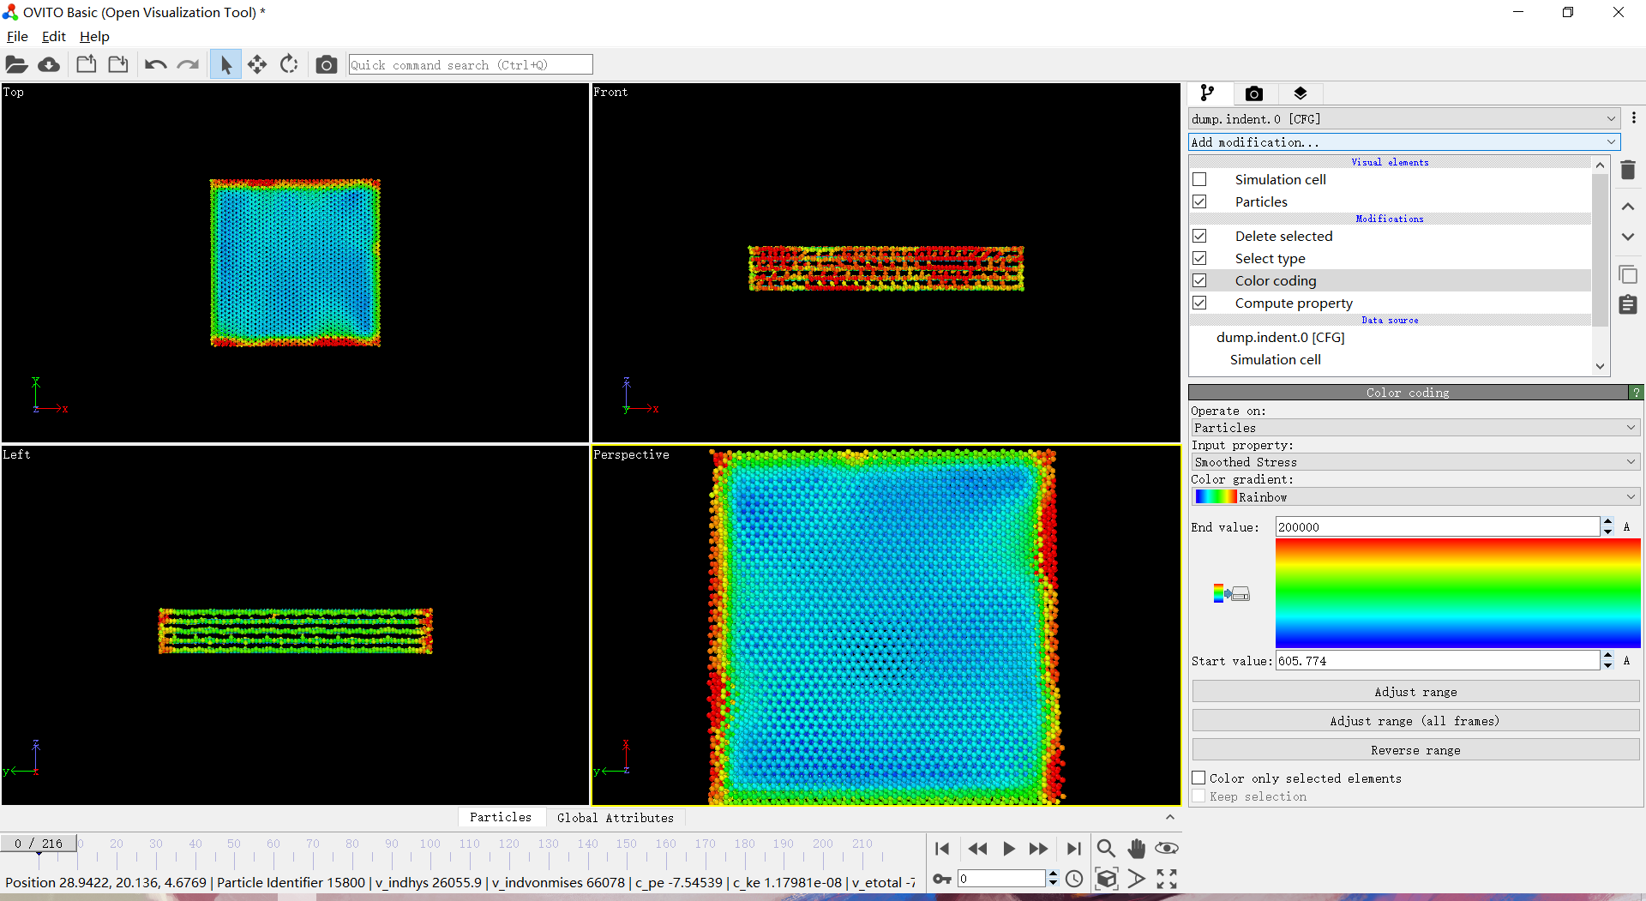The height and width of the screenshot is (901, 1646).
Task: Open animation settings via the clock icon
Action: point(1074,879)
